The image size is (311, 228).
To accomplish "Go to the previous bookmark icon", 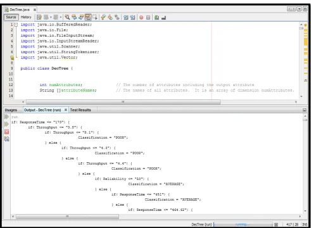I will [103, 17].
